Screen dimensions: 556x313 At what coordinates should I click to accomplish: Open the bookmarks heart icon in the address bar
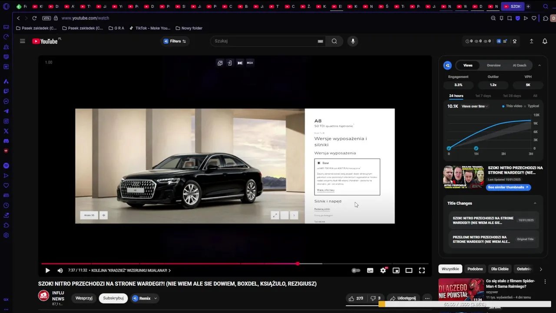[x=534, y=18]
